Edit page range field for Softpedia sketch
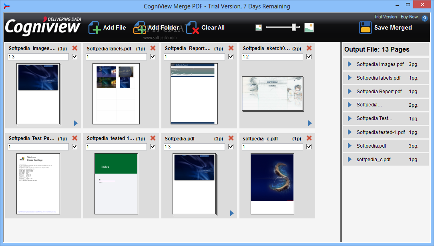This screenshot has height=246, width=434. 272,57
